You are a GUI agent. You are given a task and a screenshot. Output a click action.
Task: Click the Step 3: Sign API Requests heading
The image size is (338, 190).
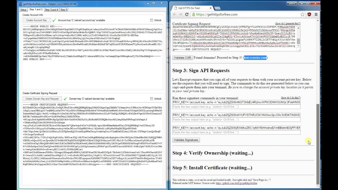click(x=201, y=70)
